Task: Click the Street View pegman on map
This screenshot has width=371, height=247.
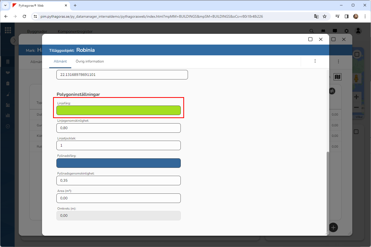Action: [x=356, y=78]
